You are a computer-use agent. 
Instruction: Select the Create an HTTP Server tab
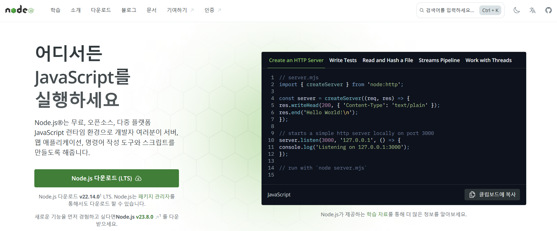click(x=296, y=60)
